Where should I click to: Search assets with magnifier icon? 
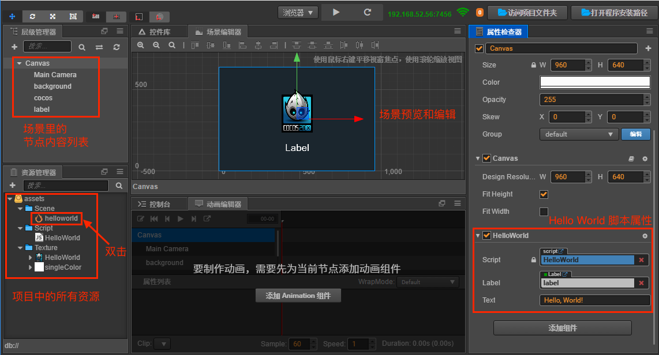tap(119, 186)
